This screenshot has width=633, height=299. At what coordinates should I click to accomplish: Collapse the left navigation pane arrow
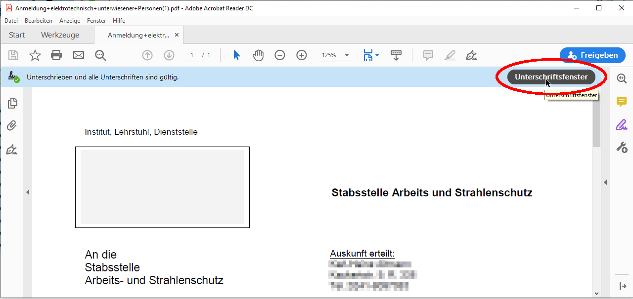point(28,192)
